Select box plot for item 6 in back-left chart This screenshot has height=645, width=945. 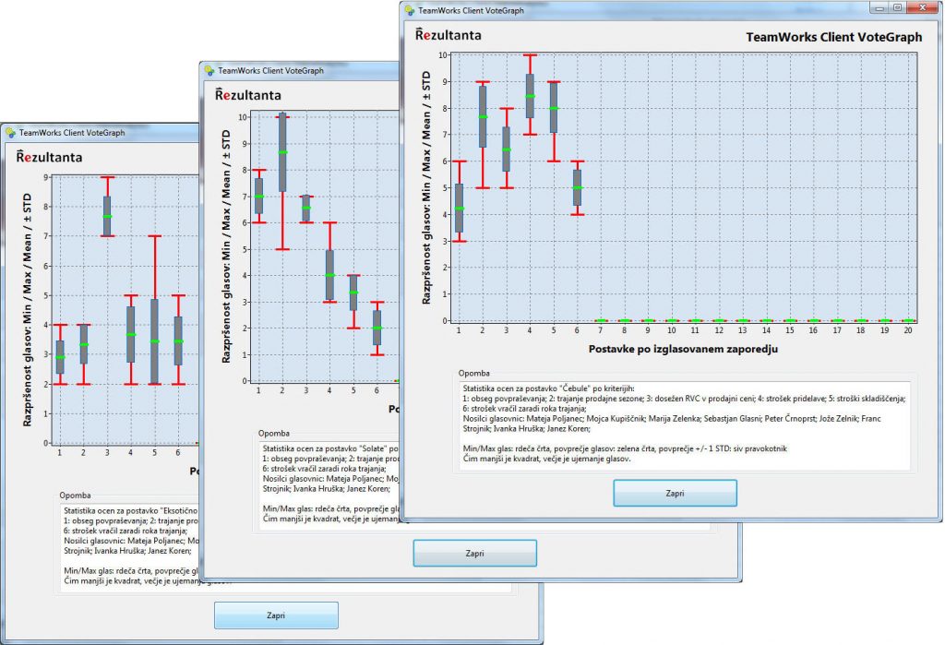pos(178,340)
